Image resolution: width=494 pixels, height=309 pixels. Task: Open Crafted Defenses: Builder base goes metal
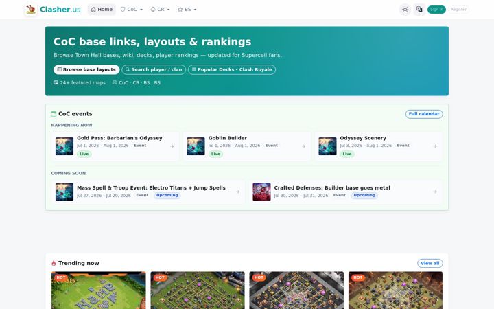coord(346,192)
